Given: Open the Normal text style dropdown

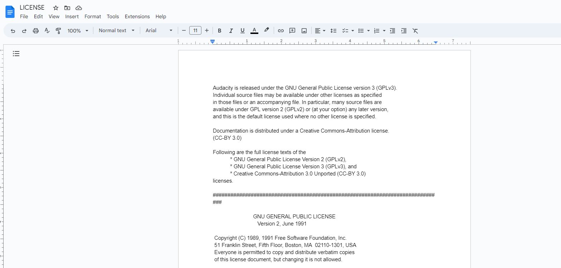Looking at the screenshot, I should (117, 31).
